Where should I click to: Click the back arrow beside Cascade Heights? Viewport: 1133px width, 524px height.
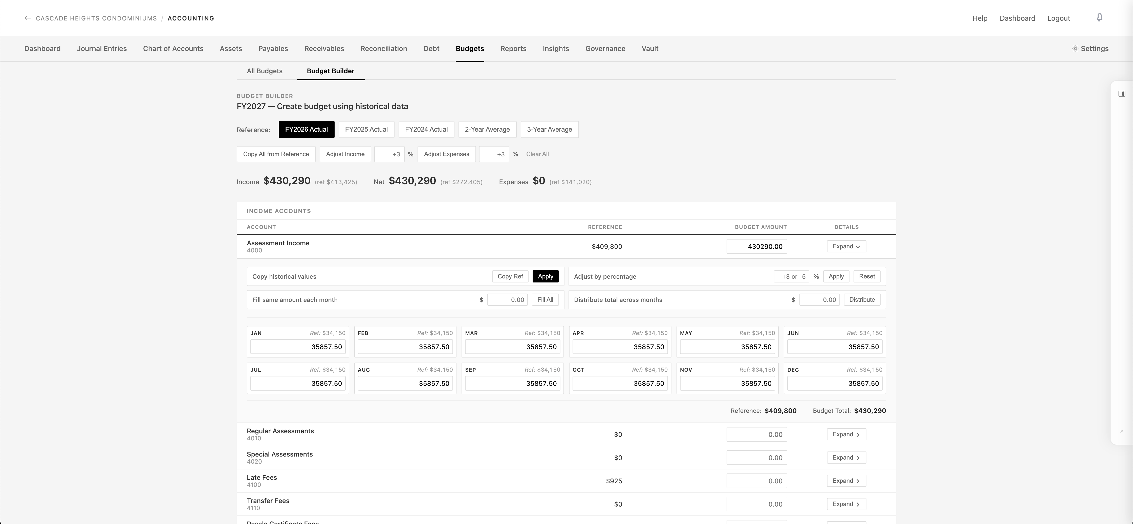(28, 18)
